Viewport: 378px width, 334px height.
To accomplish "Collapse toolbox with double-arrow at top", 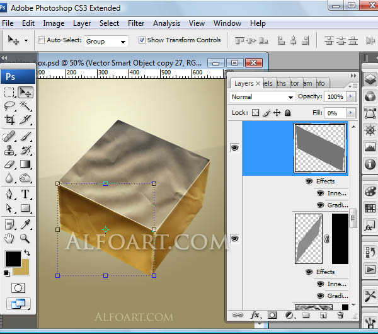I will (4, 58).
